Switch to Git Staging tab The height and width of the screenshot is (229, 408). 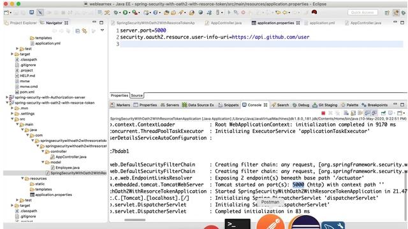point(324,105)
